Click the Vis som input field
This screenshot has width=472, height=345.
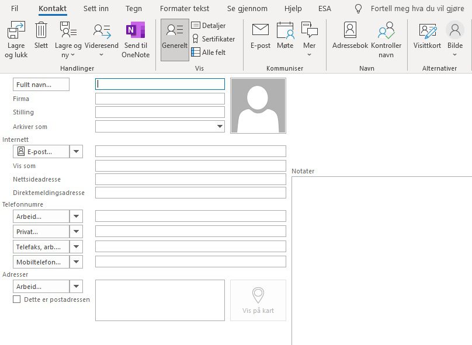(x=190, y=166)
